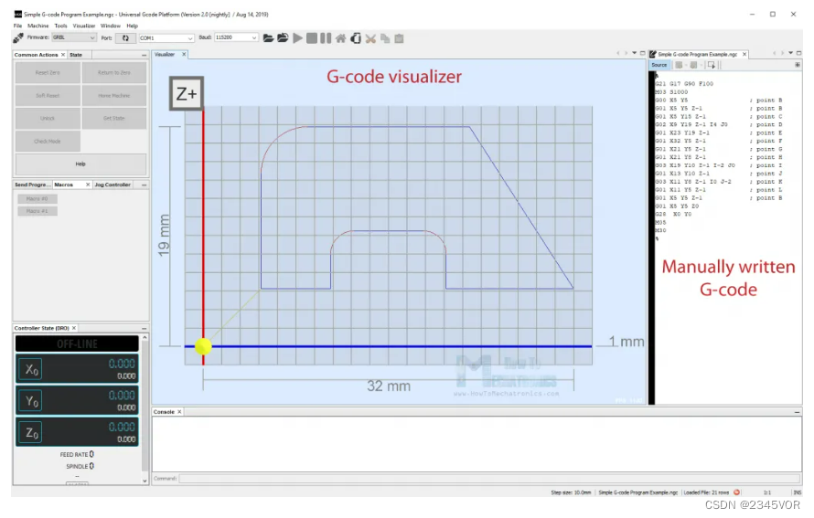Click the Macro #1 button

pyautogui.click(x=37, y=211)
